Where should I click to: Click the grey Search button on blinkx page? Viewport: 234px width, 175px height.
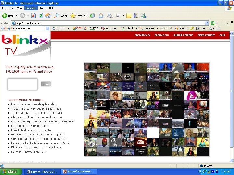point(46,84)
